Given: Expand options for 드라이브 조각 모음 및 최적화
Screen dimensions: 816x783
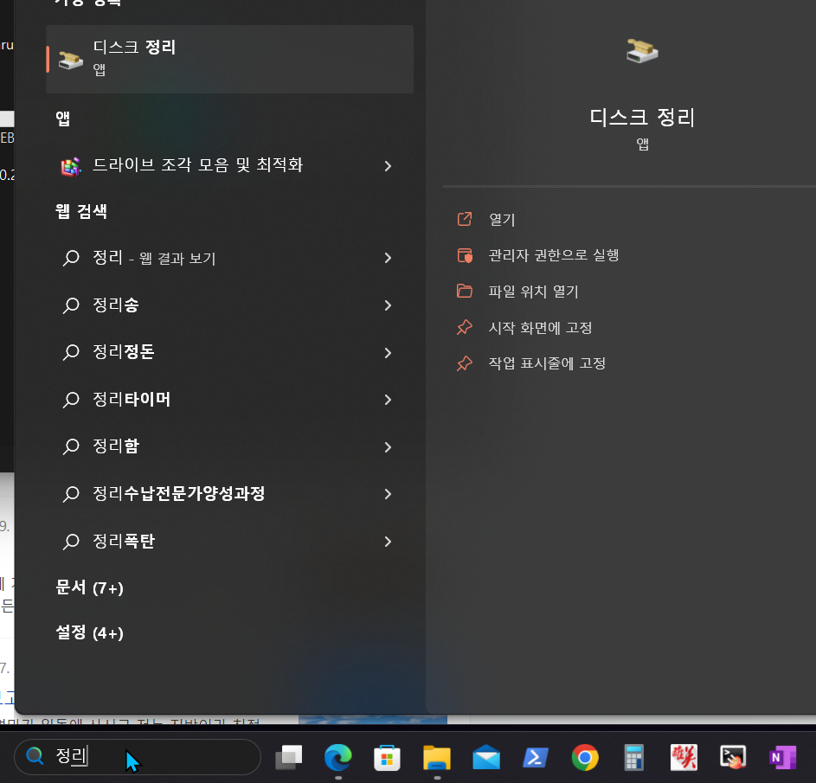Looking at the screenshot, I should 388,166.
